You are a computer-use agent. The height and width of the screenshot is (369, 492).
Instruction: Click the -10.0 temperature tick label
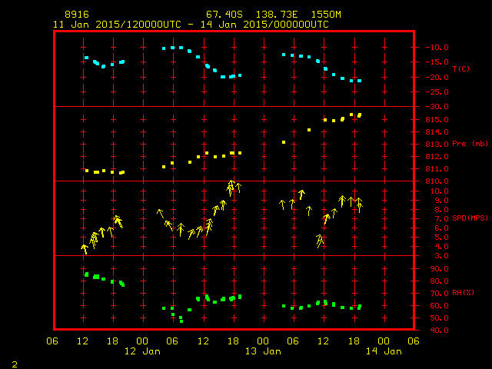pyautogui.click(x=437, y=48)
